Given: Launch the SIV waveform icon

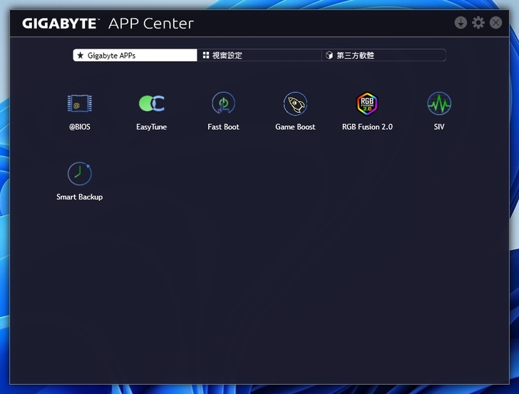Looking at the screenshot, I should click(439, 104).
